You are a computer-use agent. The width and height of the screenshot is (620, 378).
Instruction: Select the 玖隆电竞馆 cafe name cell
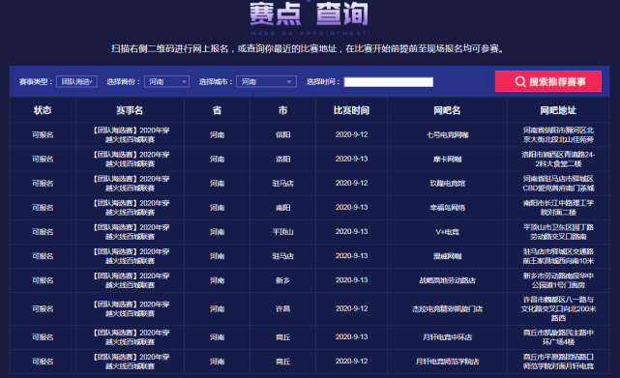(x=447, y=184)
